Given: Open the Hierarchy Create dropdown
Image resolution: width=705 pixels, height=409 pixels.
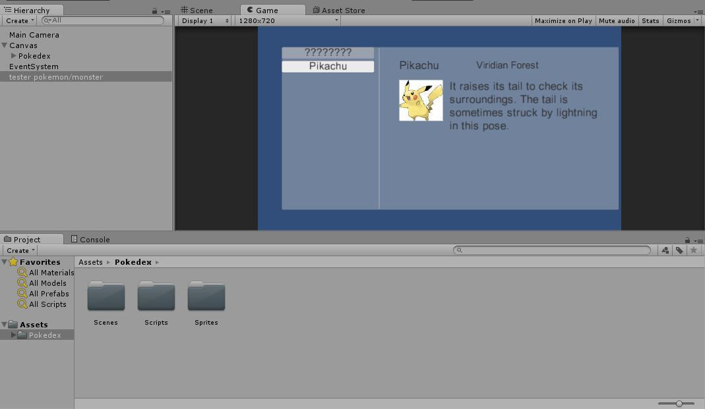Looking at the screenshot, I should [19, 20].
